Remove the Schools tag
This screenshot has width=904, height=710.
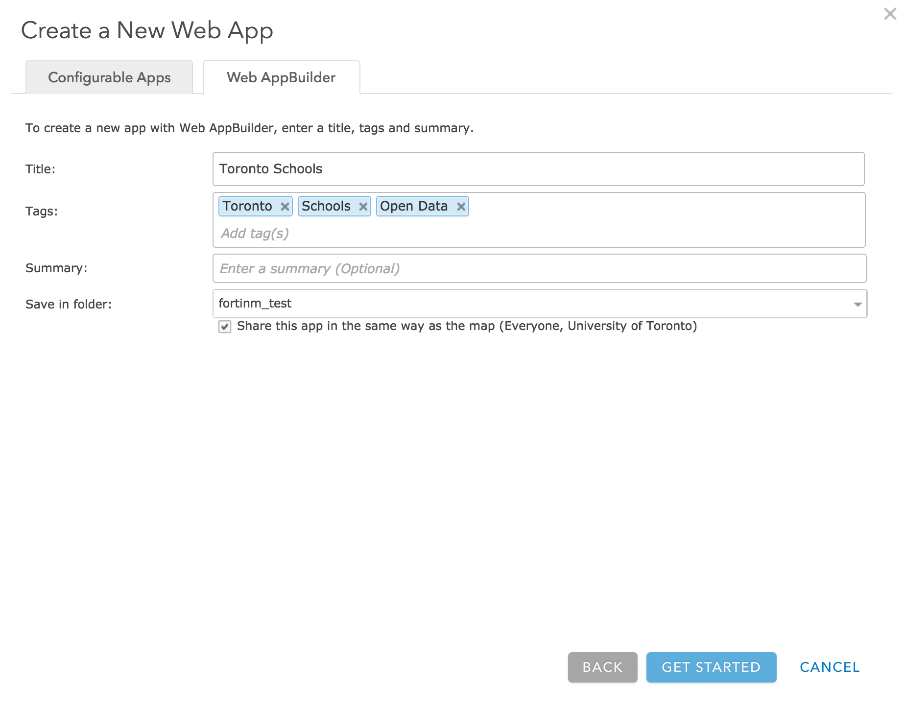tap(363, 207)
